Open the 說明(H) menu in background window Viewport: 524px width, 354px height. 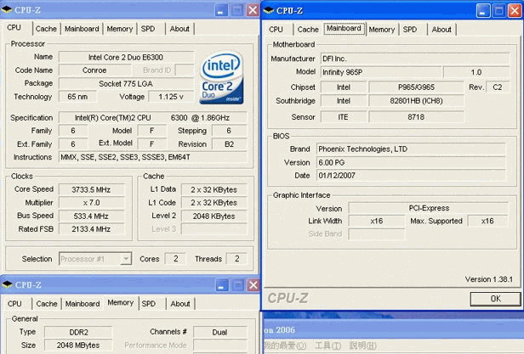tap(363, 346)
